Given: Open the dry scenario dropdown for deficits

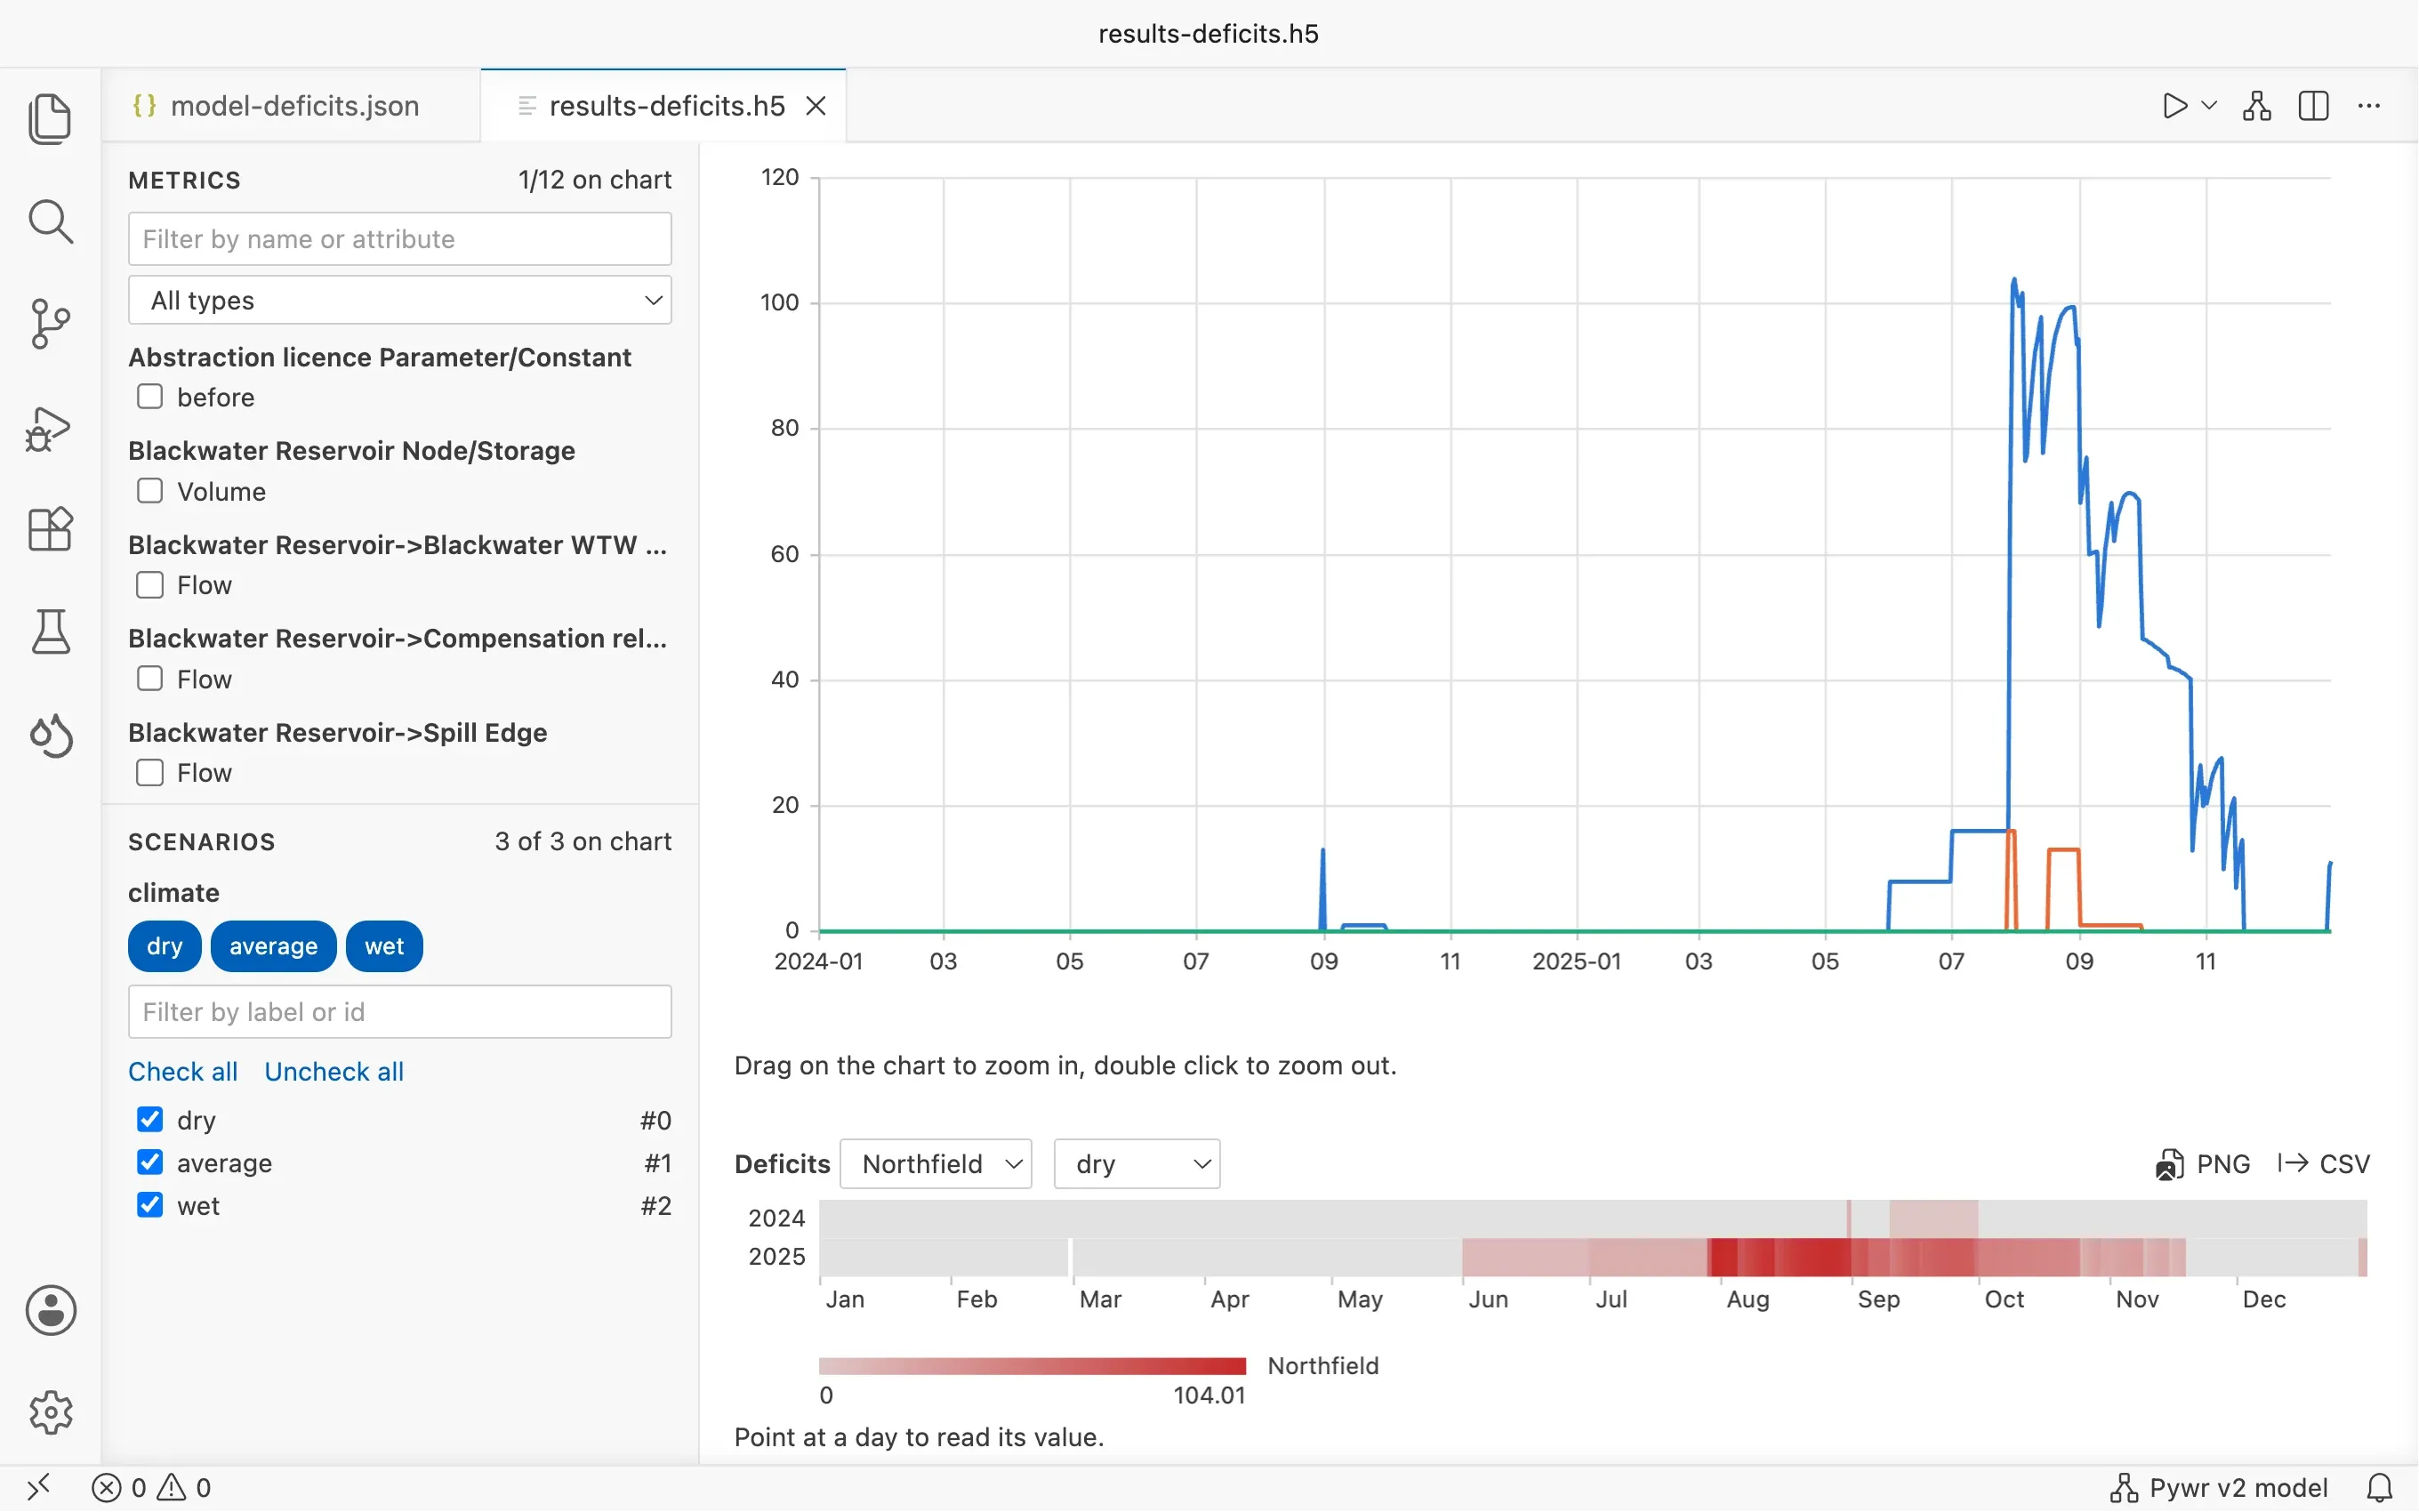Looking at the screenshot, I should pyautogui.click(x=1137, y=1164).
